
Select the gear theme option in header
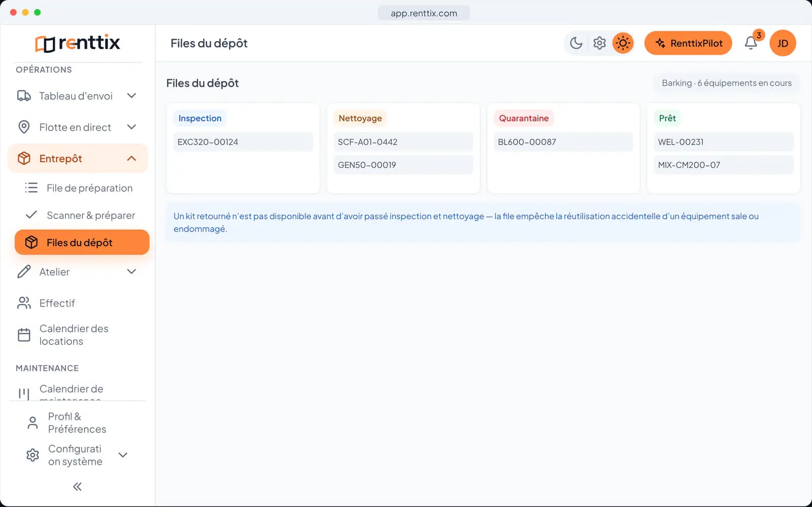(599, 43)
